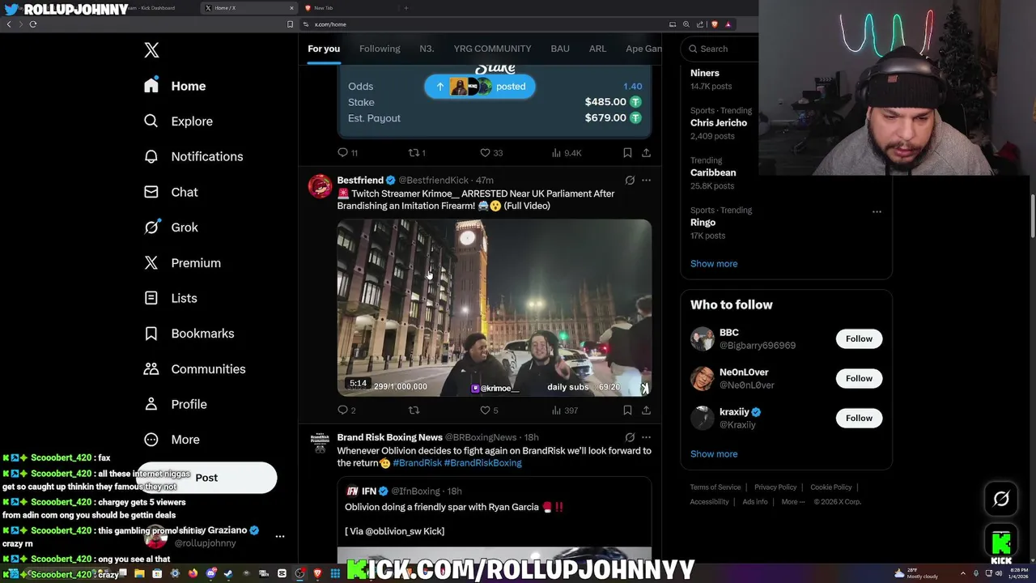Image resolution: width=1036 pixels, height=583 pixels.
Task: Follow the NeOnLOver account
Action: pos(859,378)
